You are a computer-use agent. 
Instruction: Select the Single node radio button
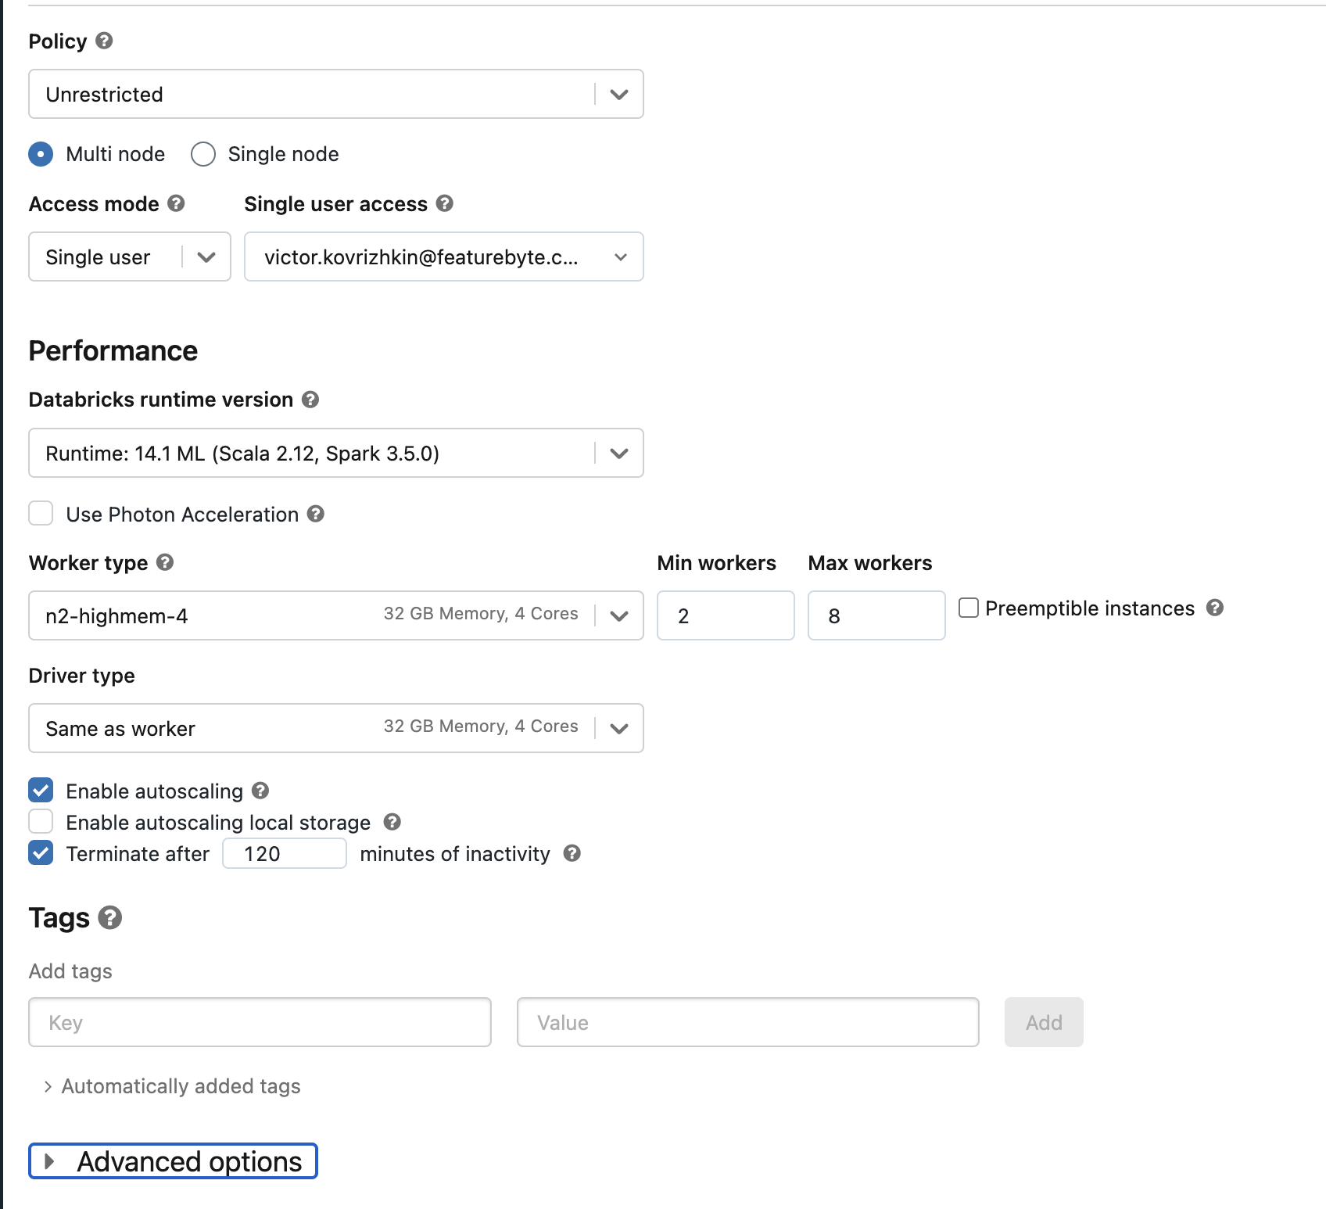[202, 154]
